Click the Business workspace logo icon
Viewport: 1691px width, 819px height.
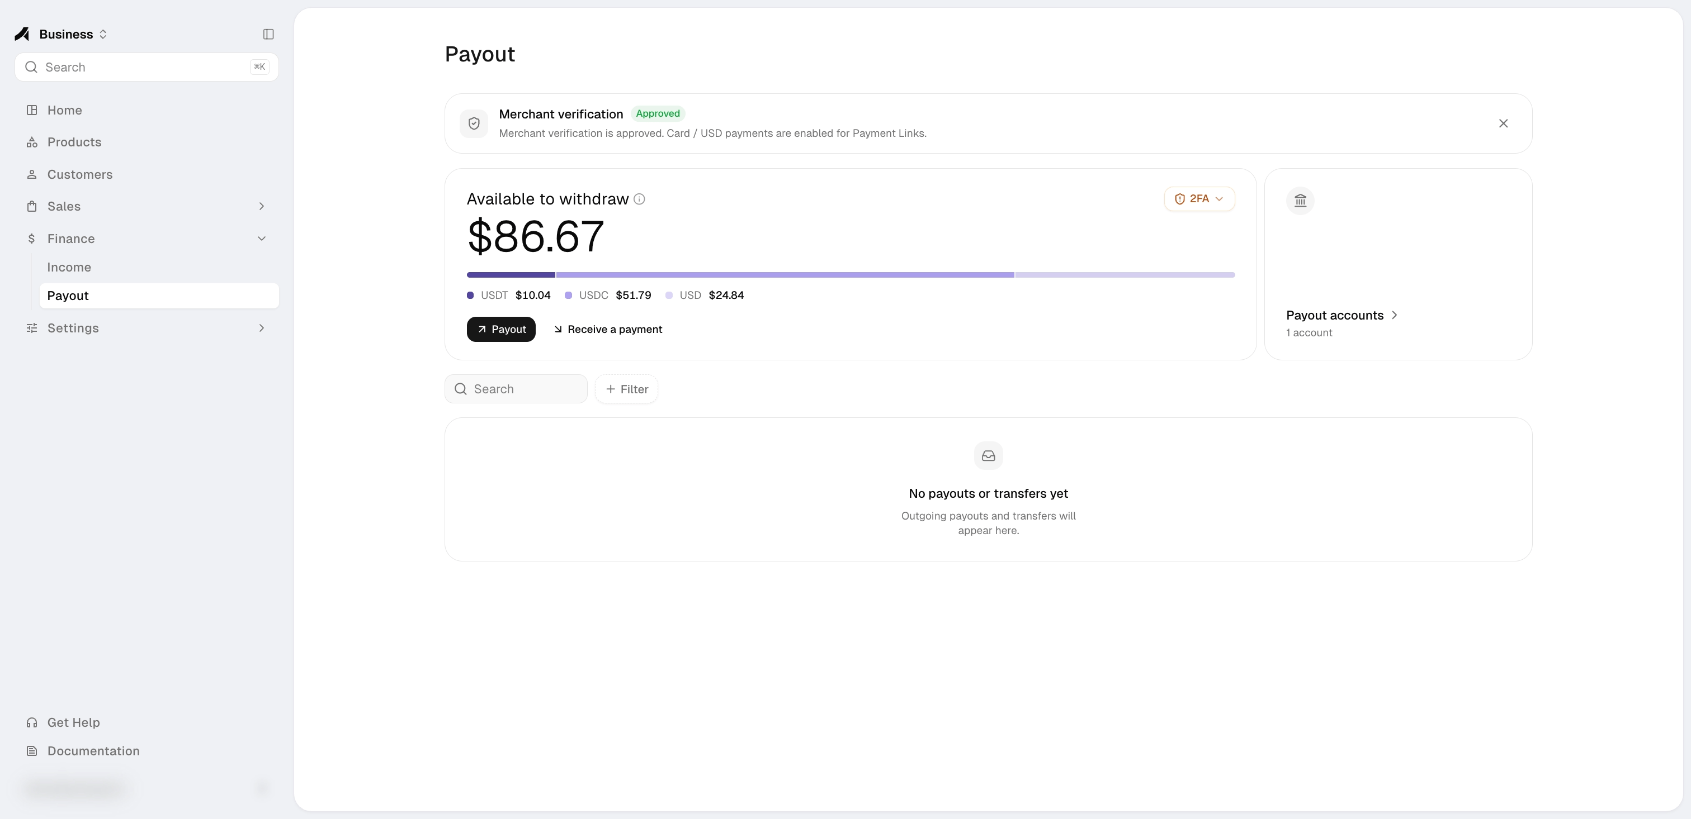coord(22,34)
